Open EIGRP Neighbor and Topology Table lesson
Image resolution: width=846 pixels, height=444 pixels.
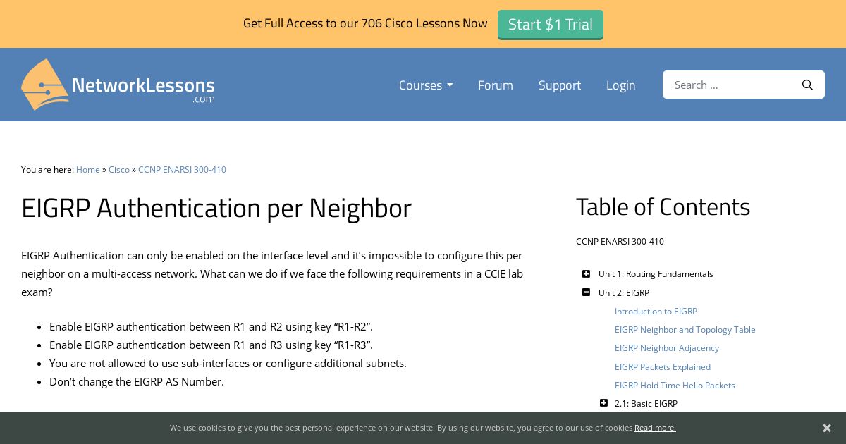coord(685,329)
